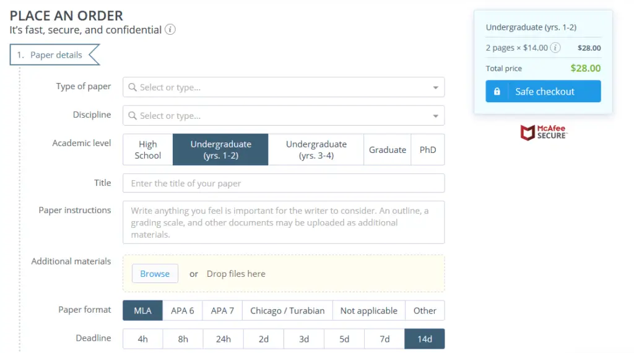
Task: Click the Paper instructions text area
Action: 284,222
